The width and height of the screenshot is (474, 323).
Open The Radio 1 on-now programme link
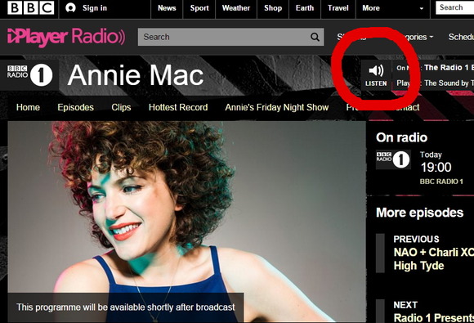(x=449, y=67)
